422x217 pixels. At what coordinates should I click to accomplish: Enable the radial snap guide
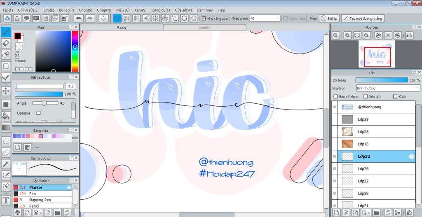click(155, 18)
